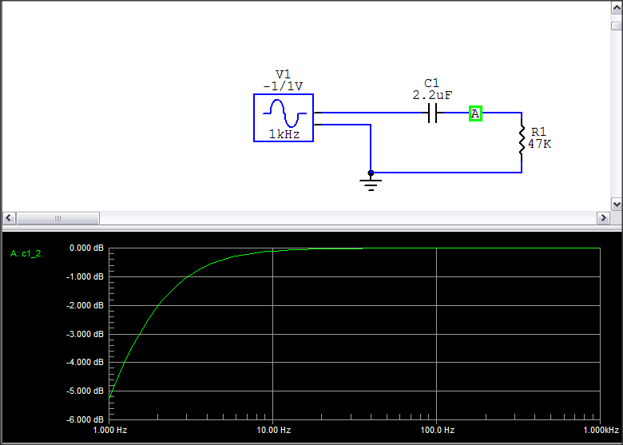Click the vertical scrollbar thumb
The width and height of the screenshot is (623, 445).
617,26
